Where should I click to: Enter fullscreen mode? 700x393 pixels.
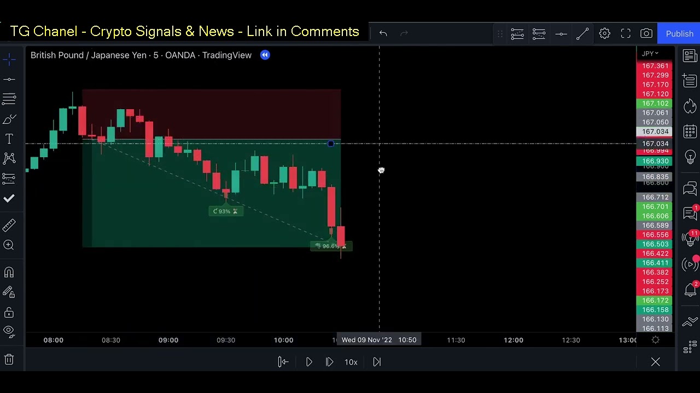[626, 34]
